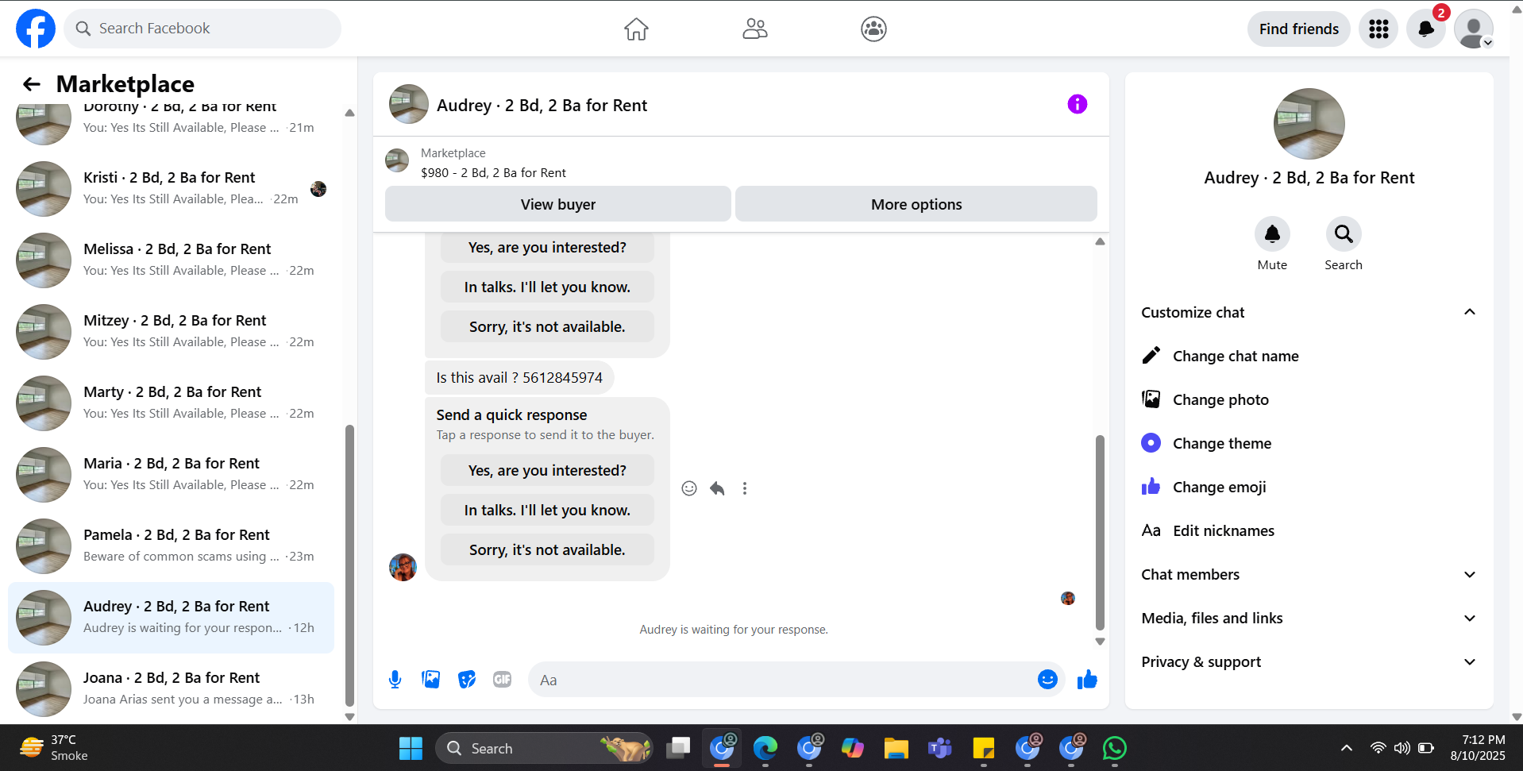Open the nine-dot menu grid
1523x771 pixels.
(1378, 29)
